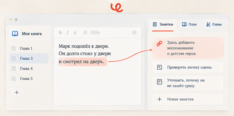Click the plus icon beside Новая заметка
Image resolution: width=234 pixels, height=116 pixels.
point(160,99)
